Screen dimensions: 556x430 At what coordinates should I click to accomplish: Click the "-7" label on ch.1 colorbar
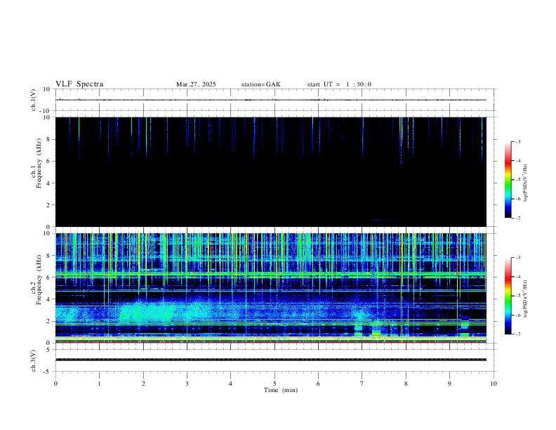coord(517,218)
